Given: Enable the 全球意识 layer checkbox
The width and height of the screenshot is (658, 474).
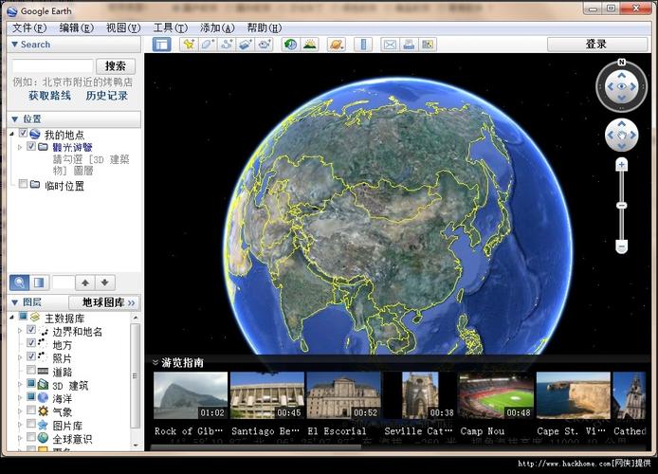Looking at the screenshot, I should pos(31,437).
